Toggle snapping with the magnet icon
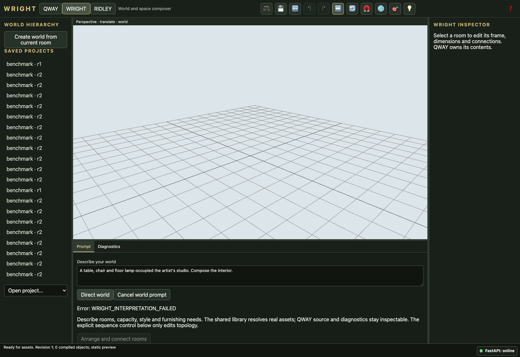 367,9
